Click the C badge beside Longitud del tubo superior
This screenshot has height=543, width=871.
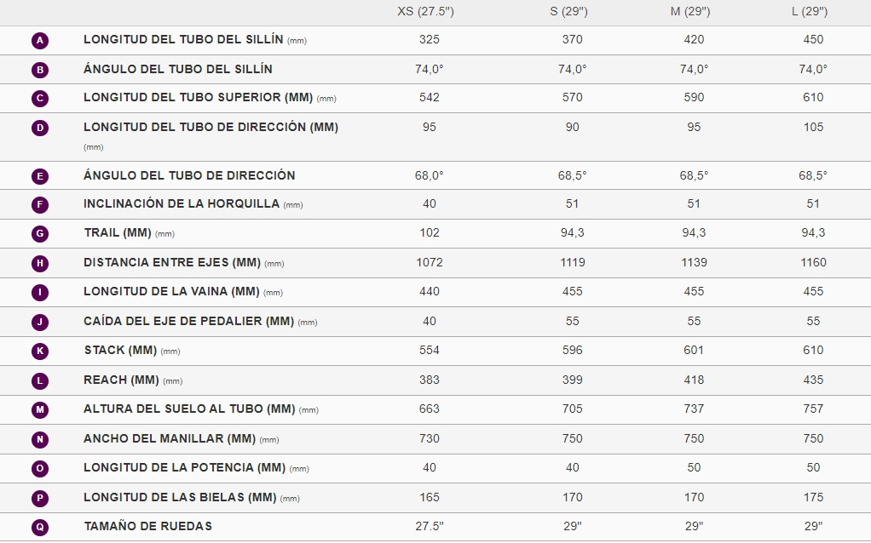click(x=40, y=99)
